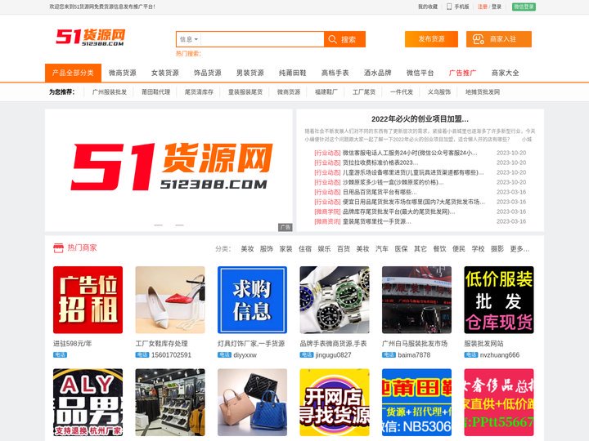Open the 微商货源 nav tab
The image size is (589, 441).
click(x=123, y=73)
